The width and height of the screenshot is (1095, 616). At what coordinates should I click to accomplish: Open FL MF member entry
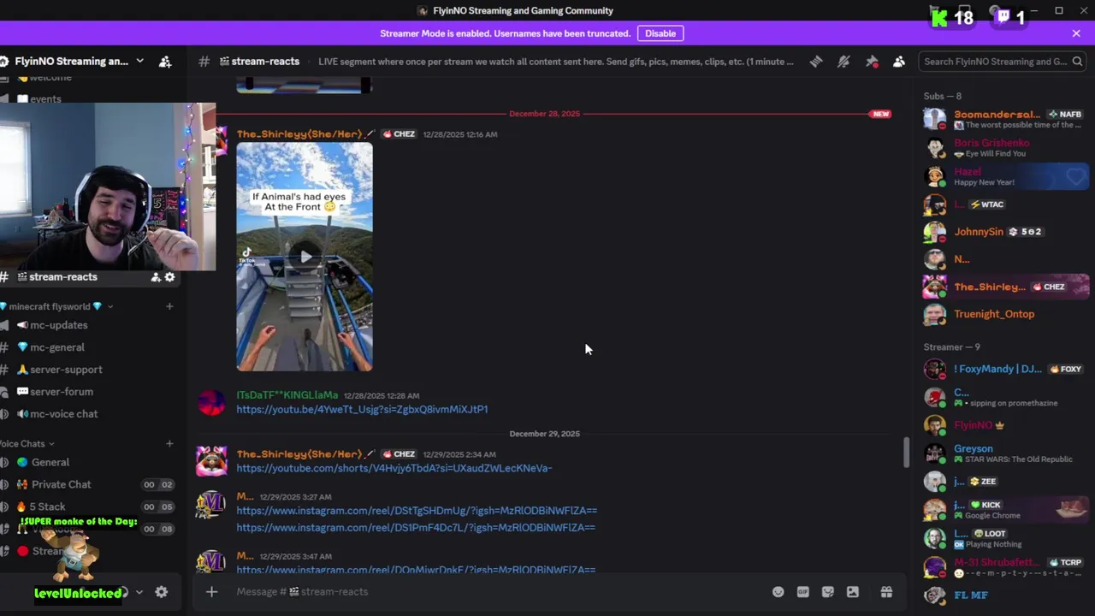click(x=1005, y=595)
